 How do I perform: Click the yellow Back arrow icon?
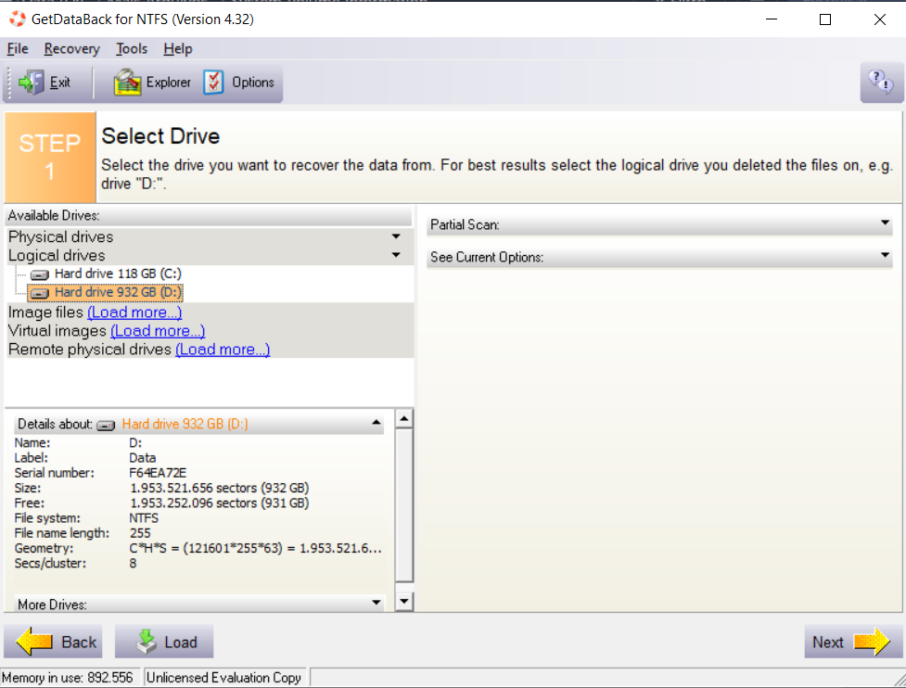point(34,642)
